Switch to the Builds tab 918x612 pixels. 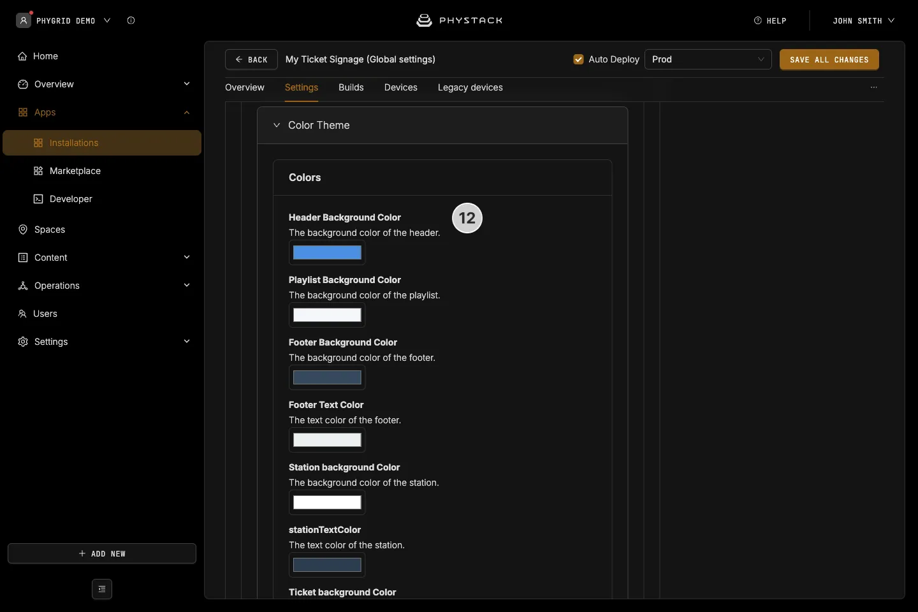pos(351,87)
